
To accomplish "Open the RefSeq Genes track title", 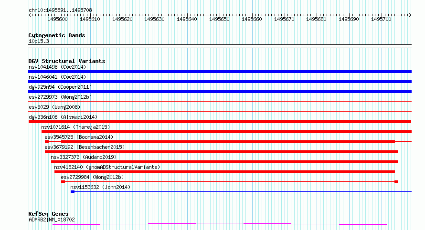I will tap(48, 214).
